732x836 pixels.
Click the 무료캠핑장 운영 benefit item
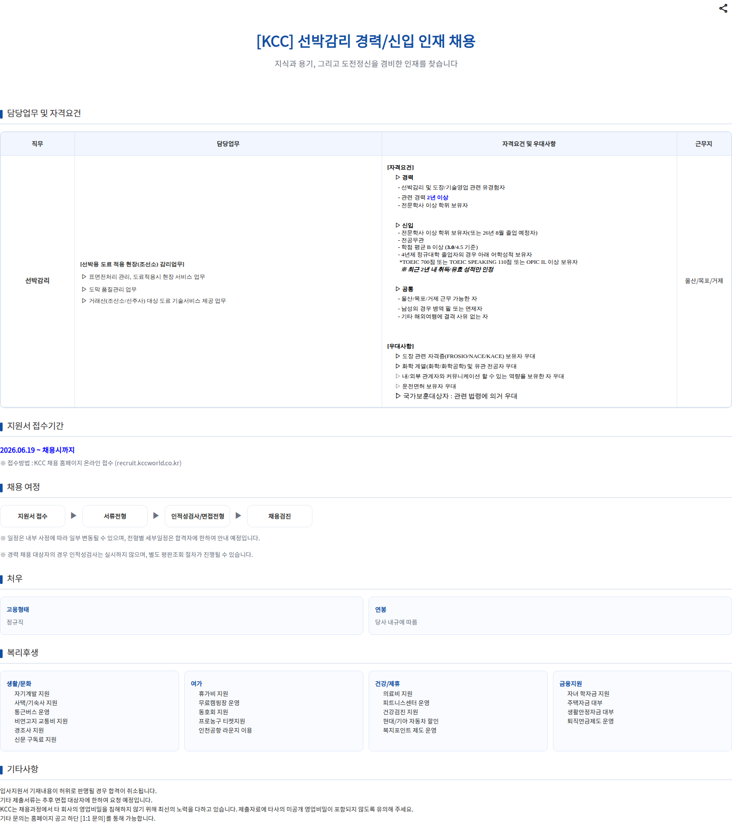pos(219,703)
